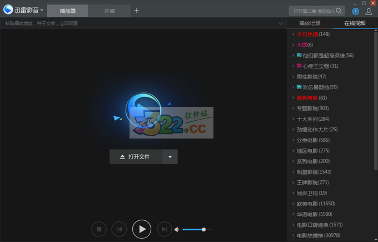Mute audio with the speaker icon

(x=177, y=229)
